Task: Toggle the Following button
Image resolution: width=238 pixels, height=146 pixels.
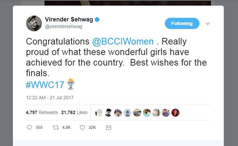Action: 182,23
